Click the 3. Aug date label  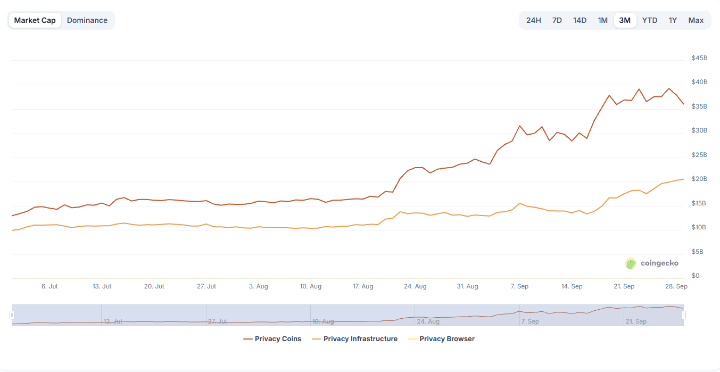[x=259, y=286]
